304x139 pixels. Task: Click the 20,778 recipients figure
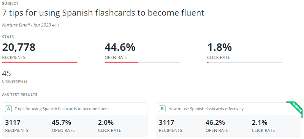(x=19, y=47)
